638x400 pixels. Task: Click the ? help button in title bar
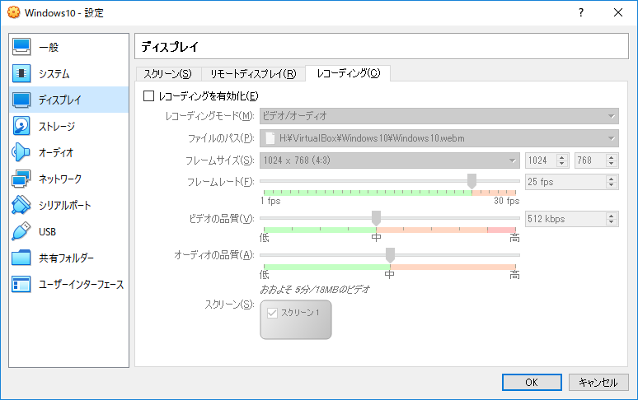(581, 12)
